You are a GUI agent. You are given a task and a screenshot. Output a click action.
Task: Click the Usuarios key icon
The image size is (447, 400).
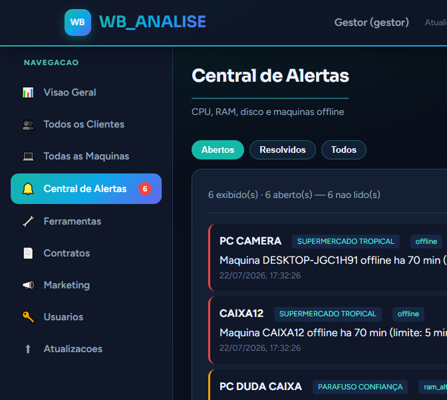pyautogui.click(x=28, y=317)
